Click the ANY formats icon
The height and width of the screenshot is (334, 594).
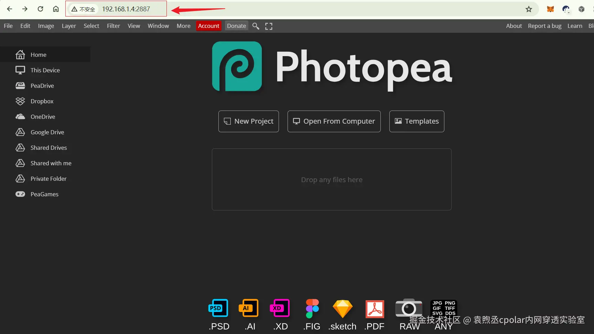coord(444,308)
